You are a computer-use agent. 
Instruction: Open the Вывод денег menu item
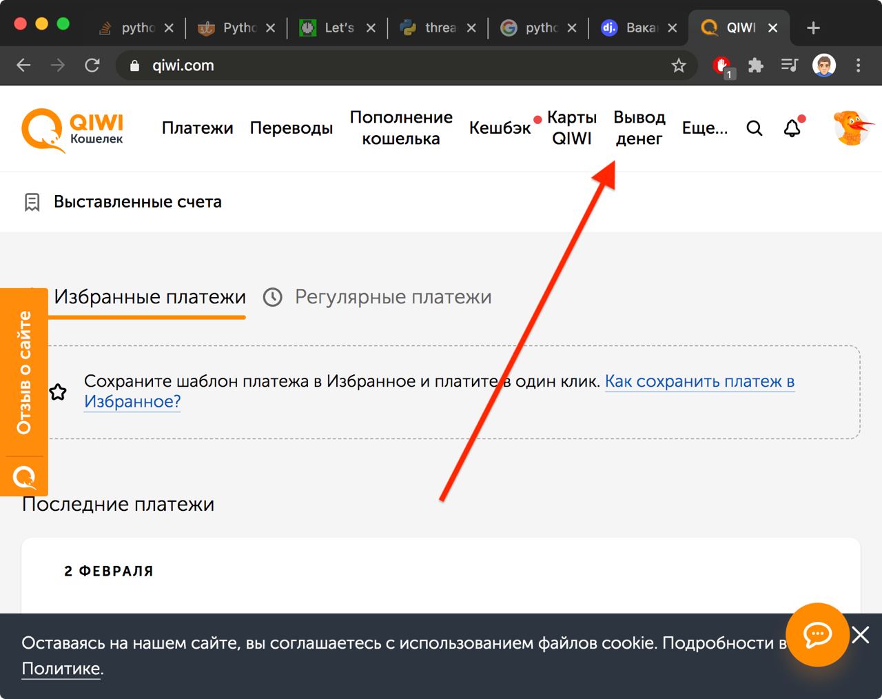639,128
